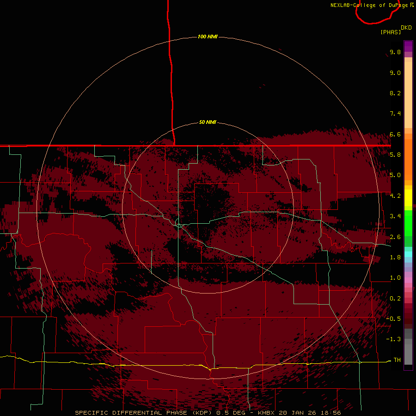
Task: Click the 5.0 scale label
Action: pyautogui.click(x=395, y=175)
